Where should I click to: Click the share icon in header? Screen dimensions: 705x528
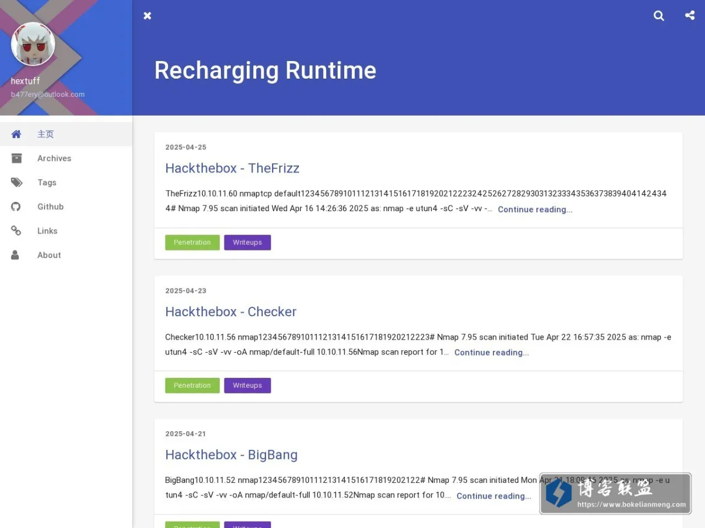coord(690,15)
